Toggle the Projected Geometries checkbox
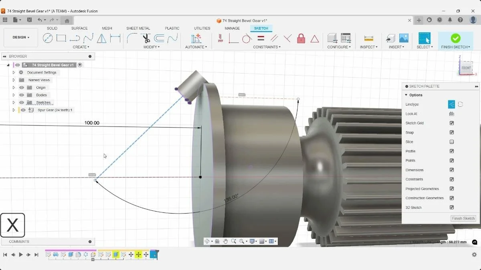481x270 pixels. (x=452, y=189)
